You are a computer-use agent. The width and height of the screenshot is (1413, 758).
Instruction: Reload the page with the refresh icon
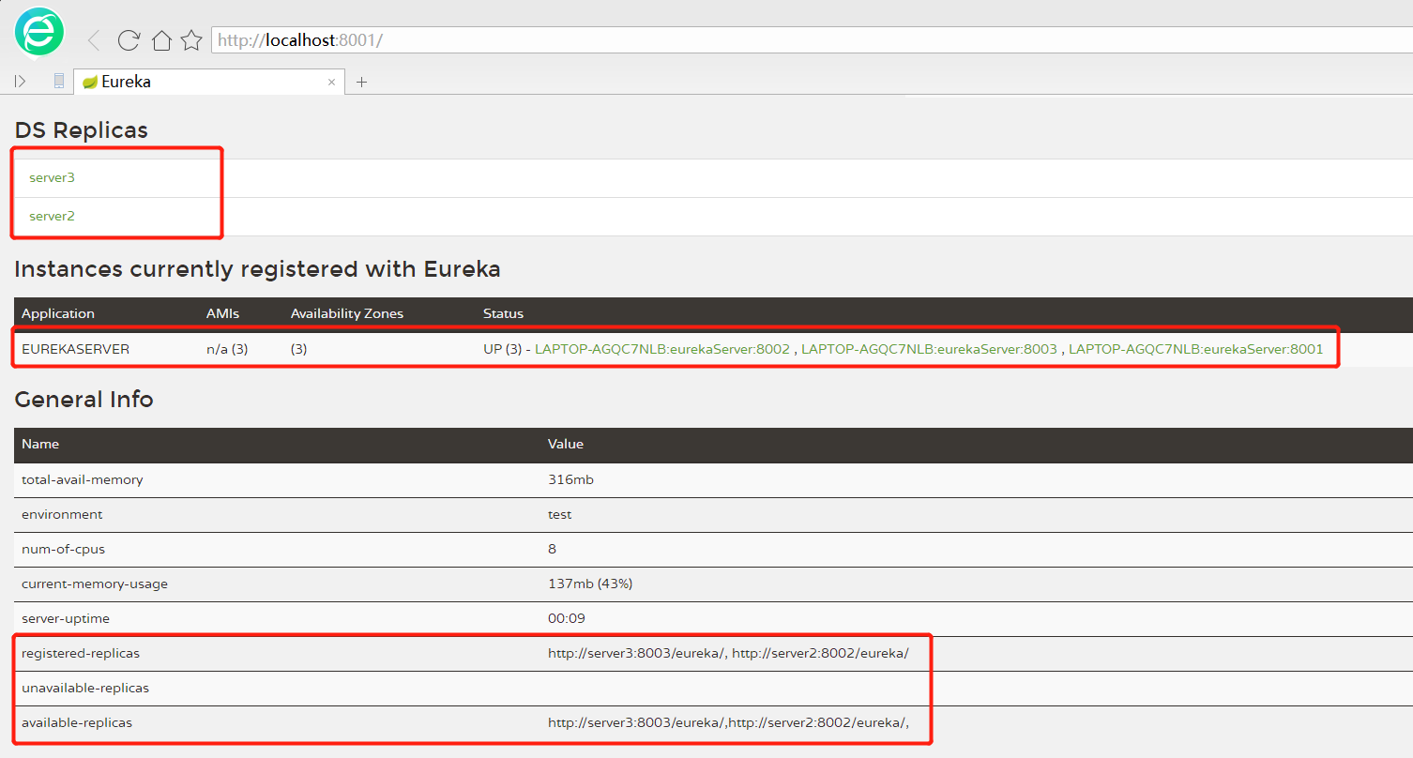click(x=129, y=40)
